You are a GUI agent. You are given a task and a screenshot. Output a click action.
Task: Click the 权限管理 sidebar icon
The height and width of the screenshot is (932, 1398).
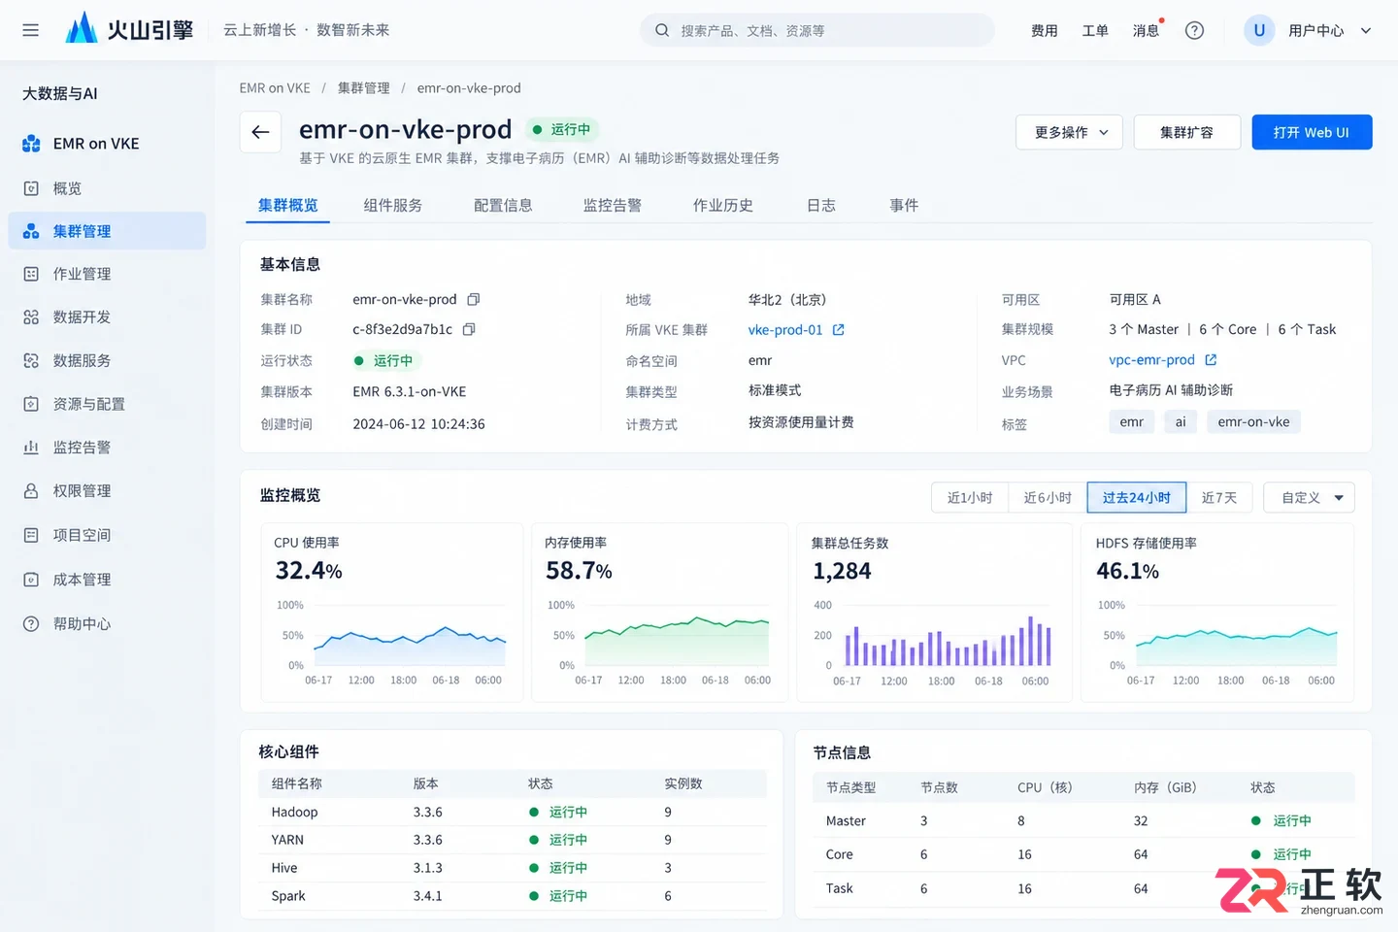click(31, 491)
